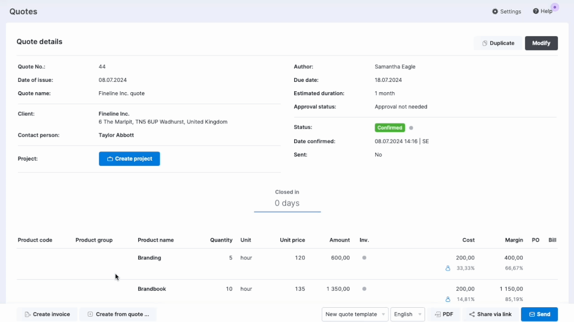Click the Product group column header
The image size is (574, 322).
pyautogui.click(x=94, y=240)
